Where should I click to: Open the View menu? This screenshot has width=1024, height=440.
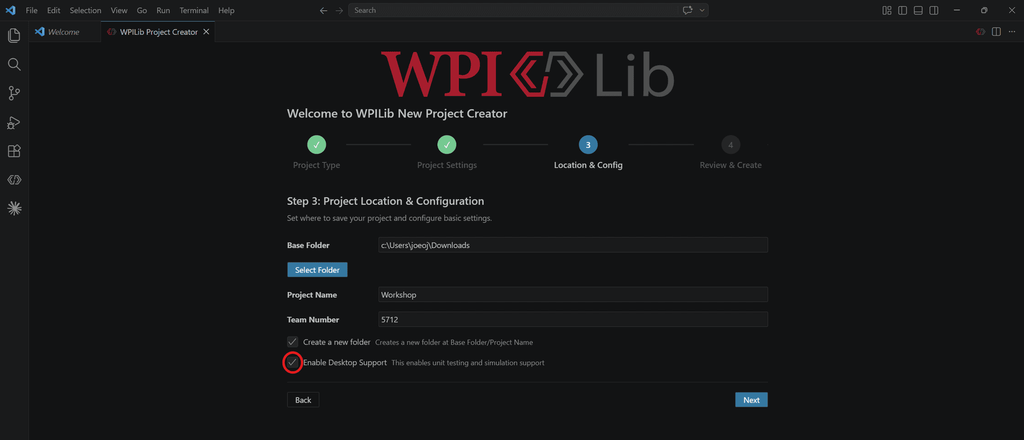[119, 10]
